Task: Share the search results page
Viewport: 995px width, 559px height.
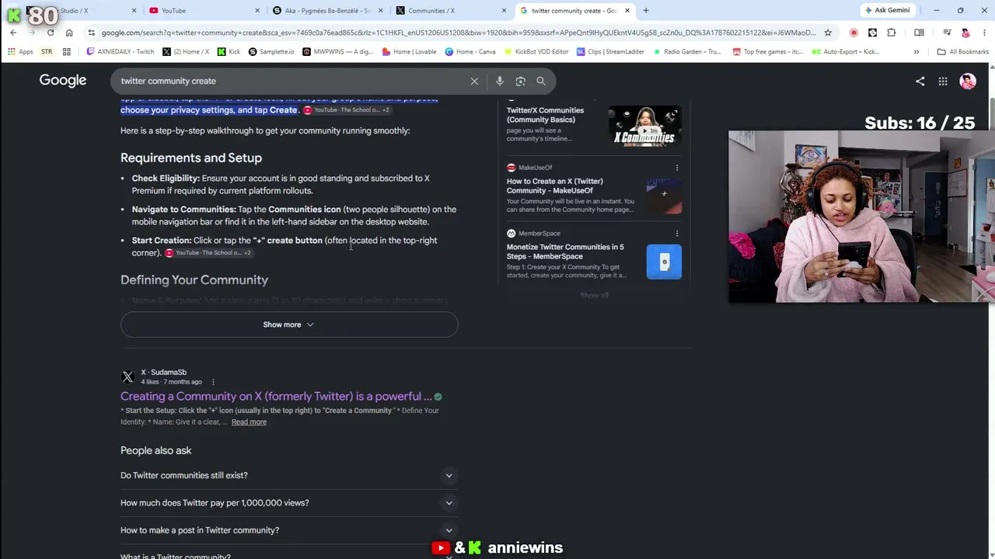Action: (920, 81)
